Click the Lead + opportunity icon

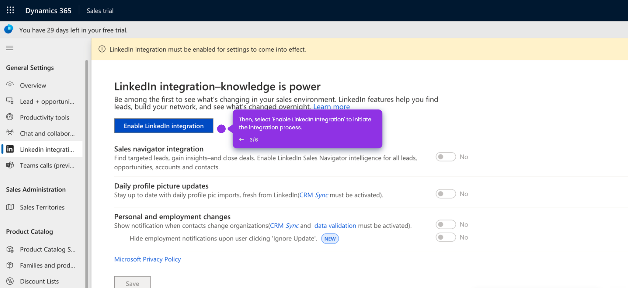click(x=10, y=101)
